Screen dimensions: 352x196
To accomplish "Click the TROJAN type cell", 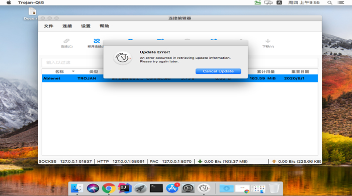I will [x=87, y=78].
